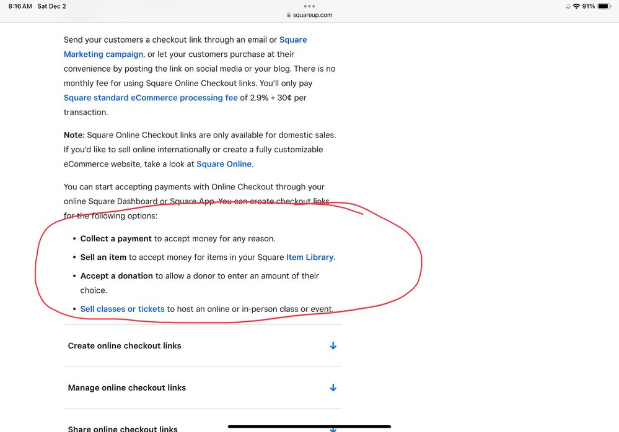Tap the Wi-Fi status icon

tap(576, 6)
